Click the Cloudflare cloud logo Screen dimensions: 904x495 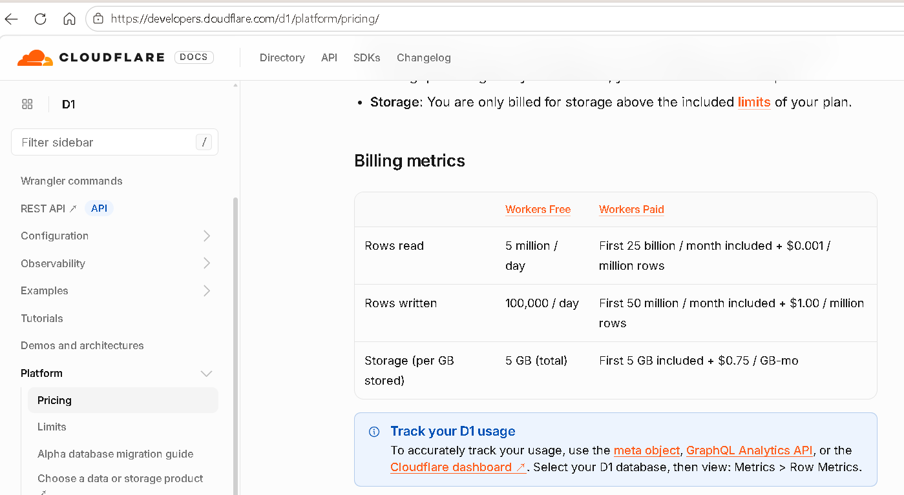35,57
